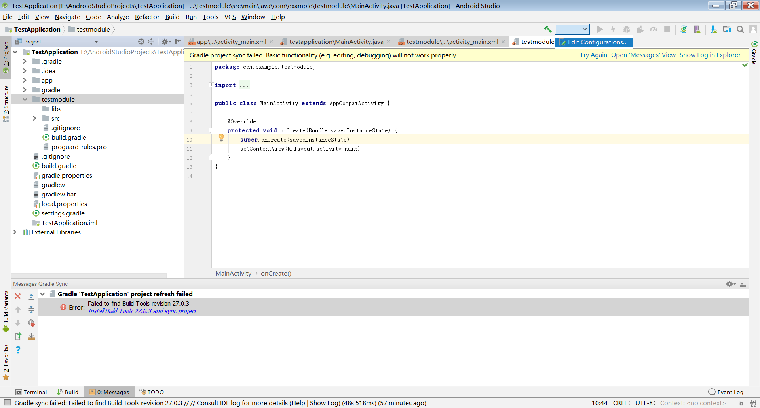
Task: Switch to app activity_main.xml tab
Action: point(231,42)
